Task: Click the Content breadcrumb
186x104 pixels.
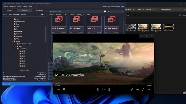Action: pos(59,15)
